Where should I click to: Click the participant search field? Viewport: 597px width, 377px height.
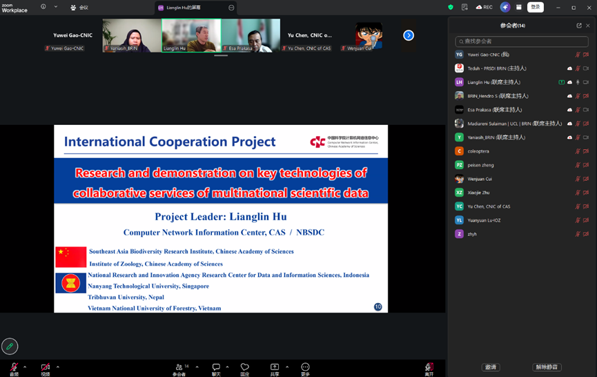coord(522,41)
